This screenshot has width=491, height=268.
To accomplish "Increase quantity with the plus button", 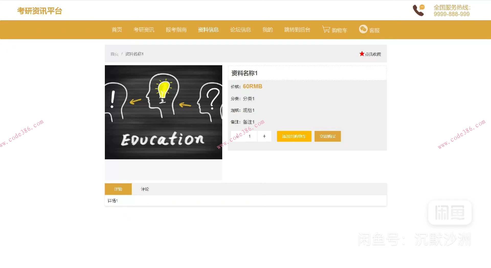I will (264, 136).
